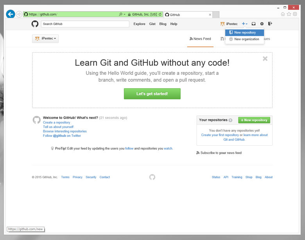The width and height of the screenshot is (305, 240).
Task: Open browser home icon
Action: tap(283, 14)
